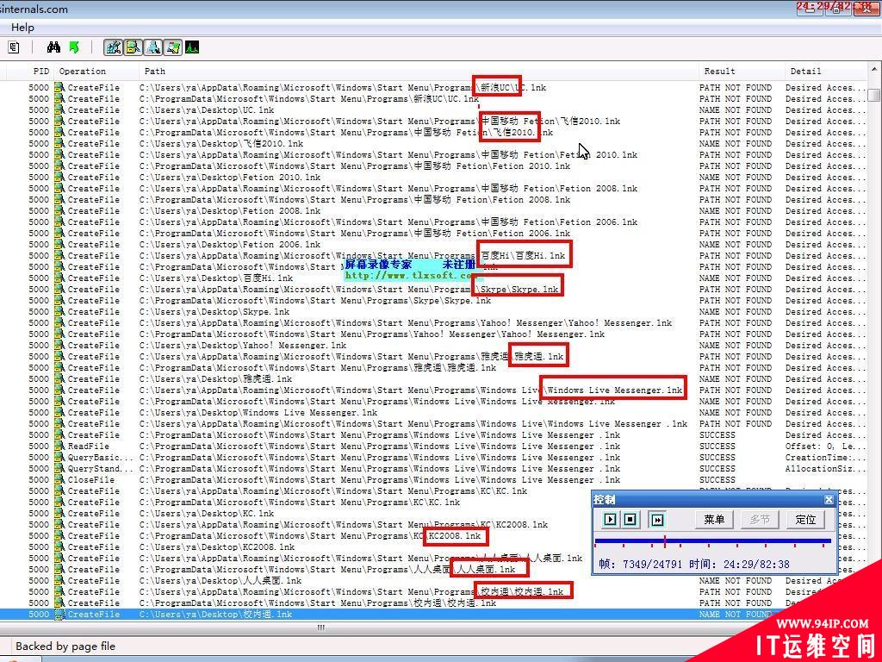Select row with path Desktop\人人桌面.lnk
Viewport: 882px width, 662px height.
[433, 580]
